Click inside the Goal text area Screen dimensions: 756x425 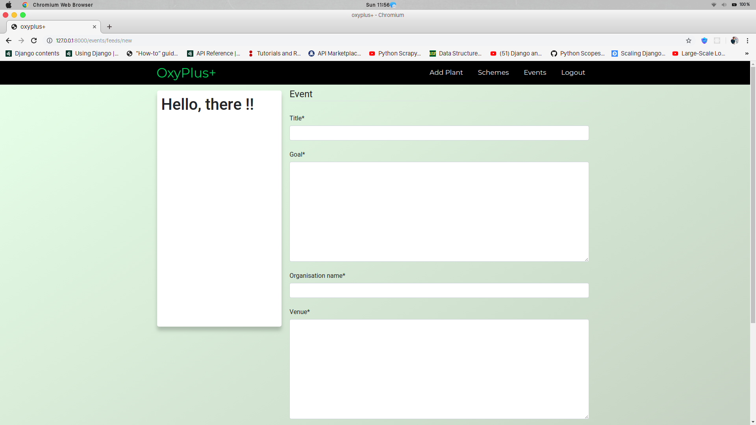(439, 212)
